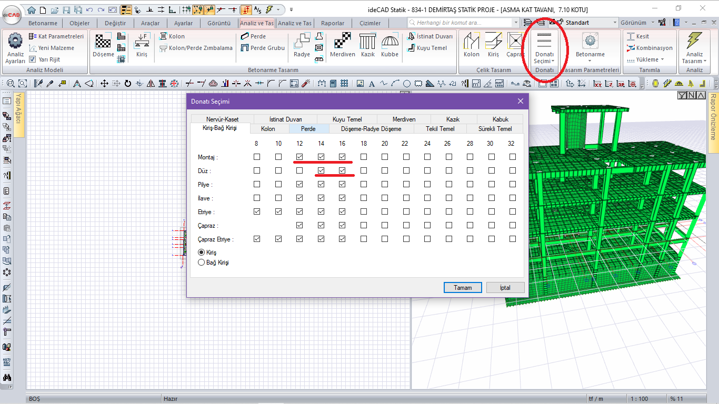Click the m² area measurement icon
719x404 pixels.
point(476,83)
